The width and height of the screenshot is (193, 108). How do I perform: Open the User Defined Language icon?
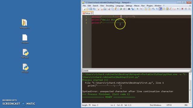pos(164,9)
